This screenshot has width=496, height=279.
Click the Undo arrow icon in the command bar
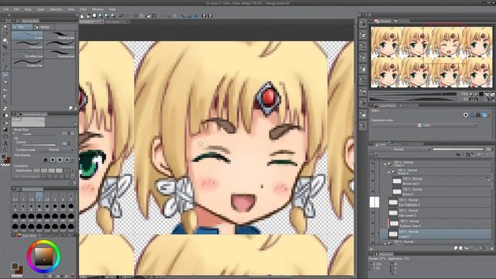point(121,15)
